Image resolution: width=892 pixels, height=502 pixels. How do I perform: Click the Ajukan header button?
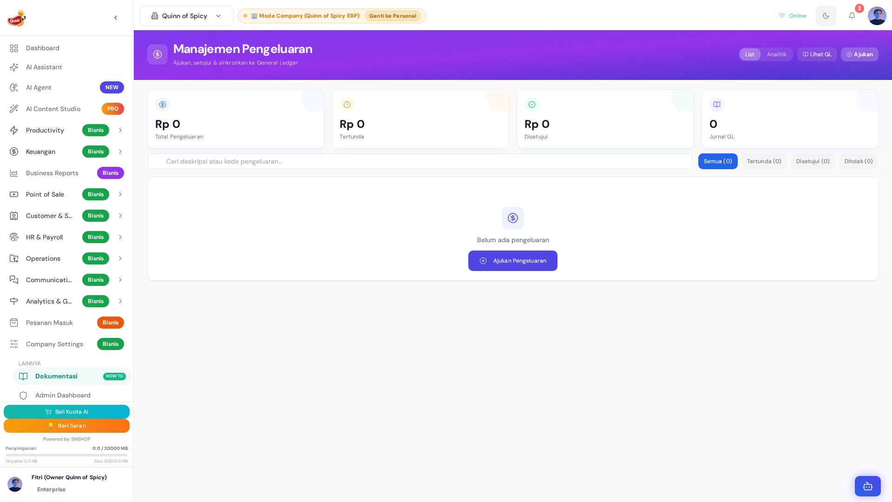859,54
